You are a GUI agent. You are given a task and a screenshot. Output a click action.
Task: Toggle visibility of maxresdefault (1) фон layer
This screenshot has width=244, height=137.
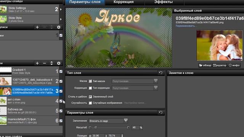pos(61,121)
